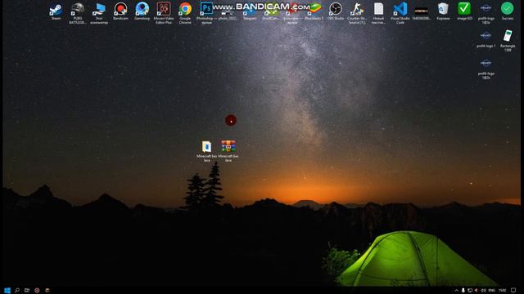Open Task View on the taskbar
The height and width of the screenshot is (294, 524).
[27, 291]
